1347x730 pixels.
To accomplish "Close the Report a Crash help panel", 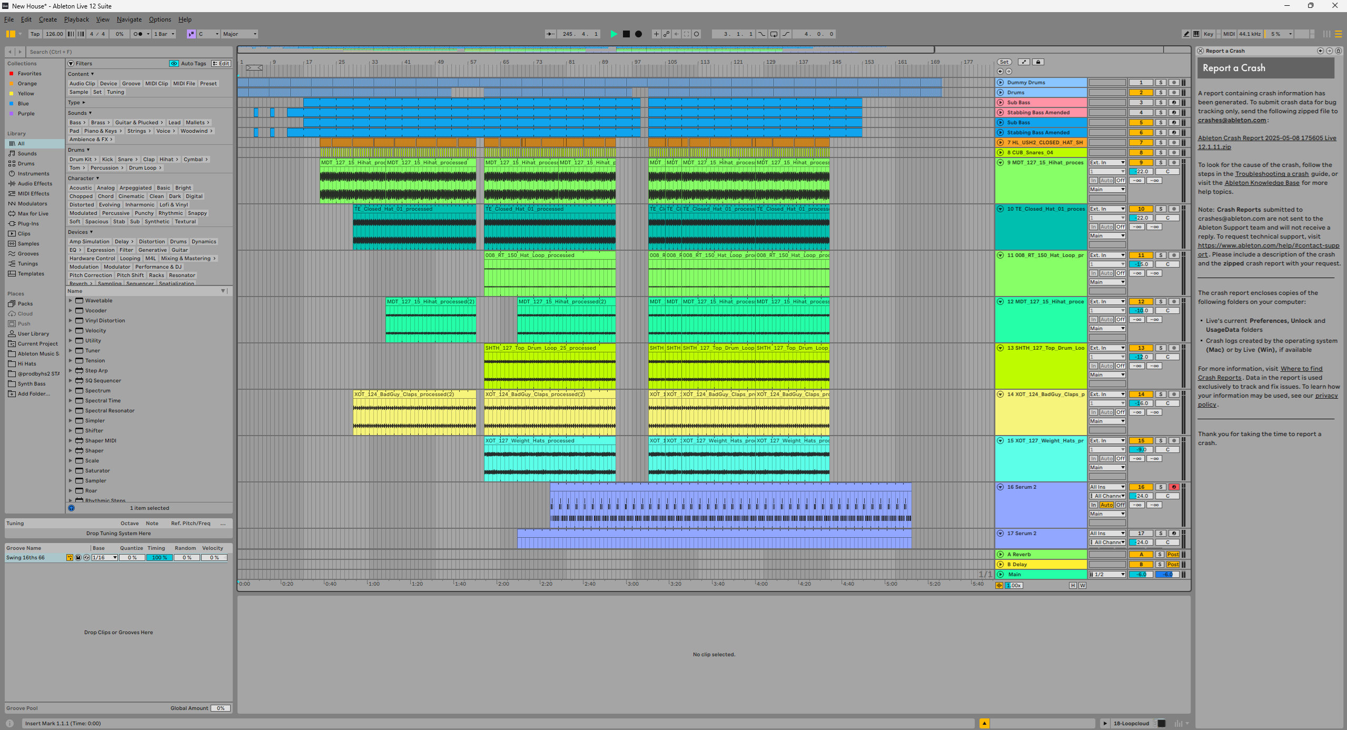I will 1201,51.
